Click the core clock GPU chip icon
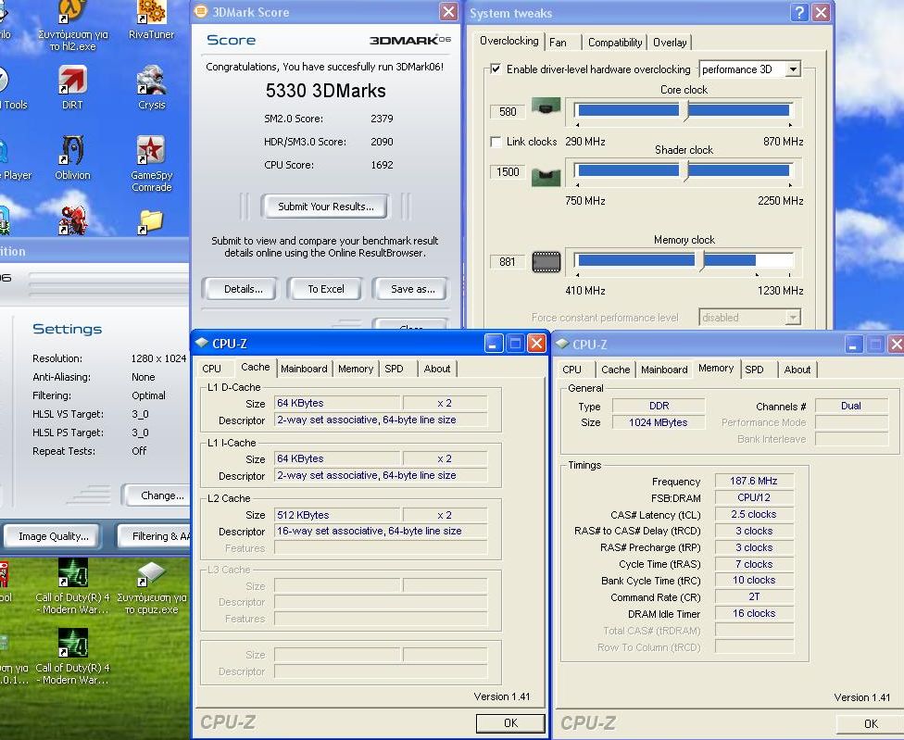This screenshot has width=904, height=740. 546,107
